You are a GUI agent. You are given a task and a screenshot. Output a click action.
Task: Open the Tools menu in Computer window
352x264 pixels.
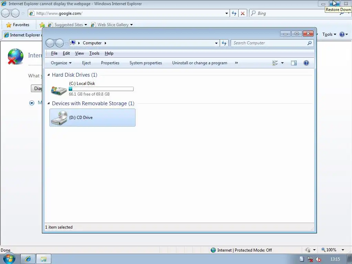point(94,53)
